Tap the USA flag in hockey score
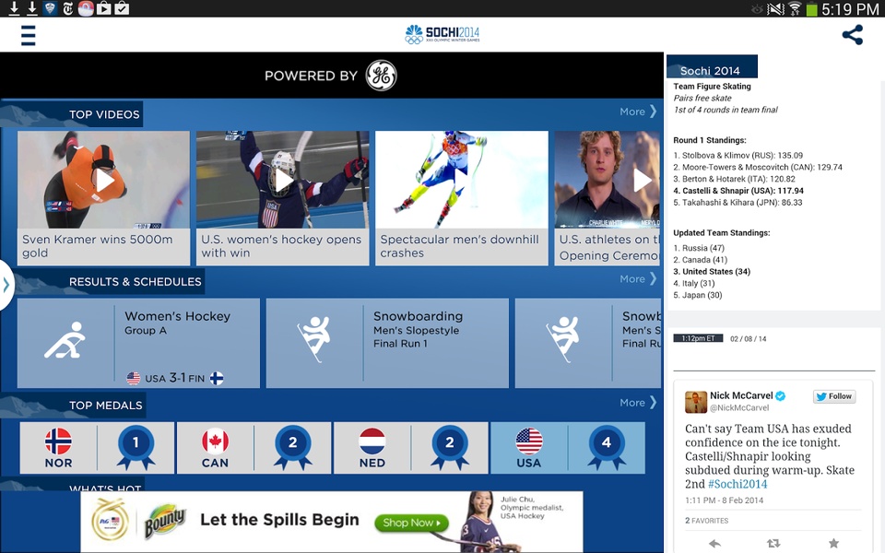 click(x=133, y=379)
